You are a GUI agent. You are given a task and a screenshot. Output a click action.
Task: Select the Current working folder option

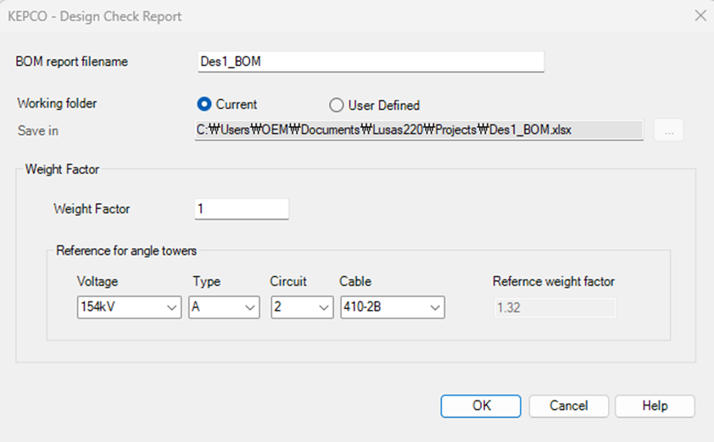coord(204,105)
